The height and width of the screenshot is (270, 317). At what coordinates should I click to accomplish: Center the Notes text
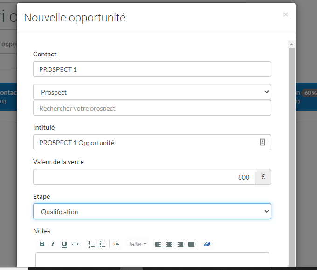(x=169, y=244)
